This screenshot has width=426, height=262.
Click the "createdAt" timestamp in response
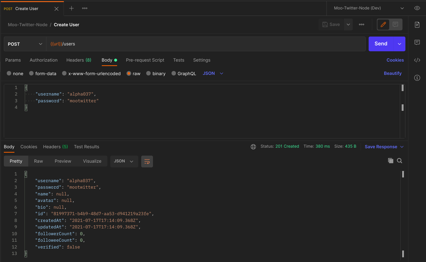104,220
